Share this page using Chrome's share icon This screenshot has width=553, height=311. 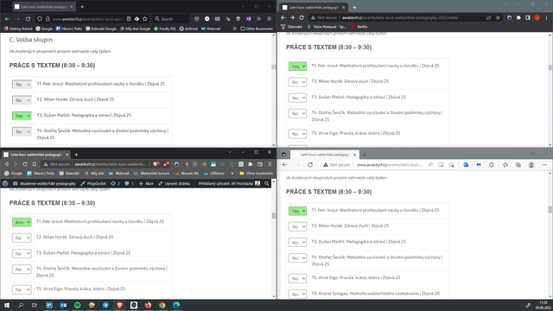[488, 17]
